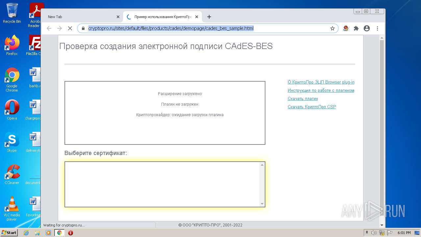
Task: Open the Recycle Bin desktop icon
Action: pos(12,13)
